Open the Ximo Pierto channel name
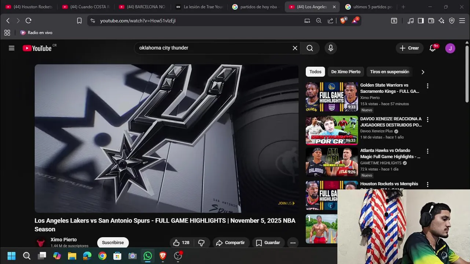Viewport: 470px width, 264px height. click(x=64, y=240)
